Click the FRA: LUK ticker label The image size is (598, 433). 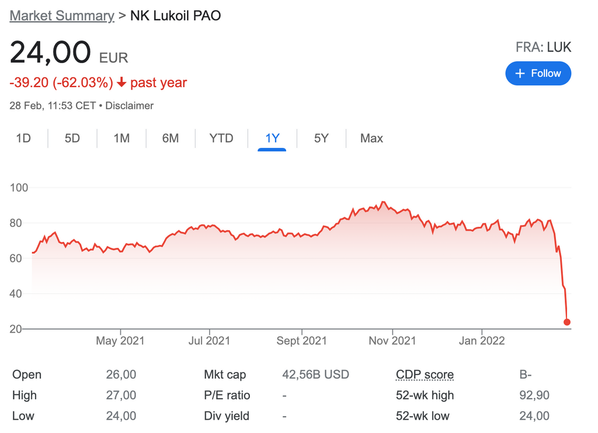(544, 47)
